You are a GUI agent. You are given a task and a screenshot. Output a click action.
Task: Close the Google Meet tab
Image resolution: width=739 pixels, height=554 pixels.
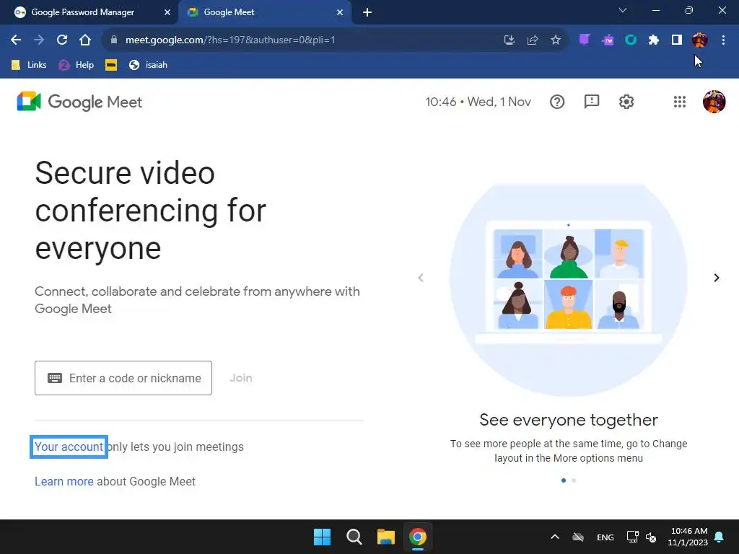[x=340, y=12]
